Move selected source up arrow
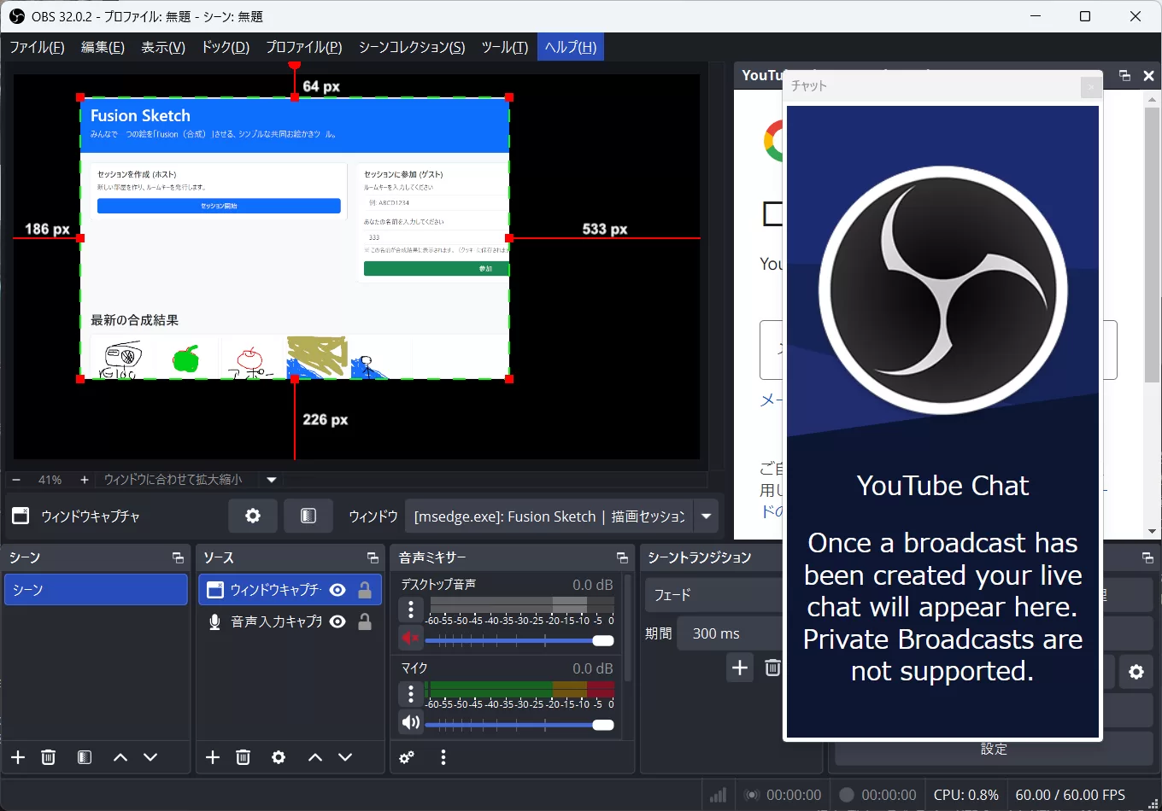The width and height of the screenshot is (1162, 811). 315,757
